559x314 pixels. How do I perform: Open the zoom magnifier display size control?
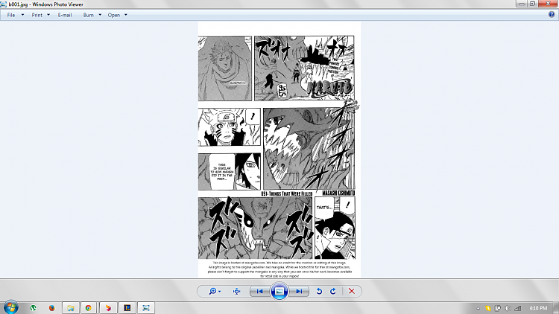(x=213, y=291)
